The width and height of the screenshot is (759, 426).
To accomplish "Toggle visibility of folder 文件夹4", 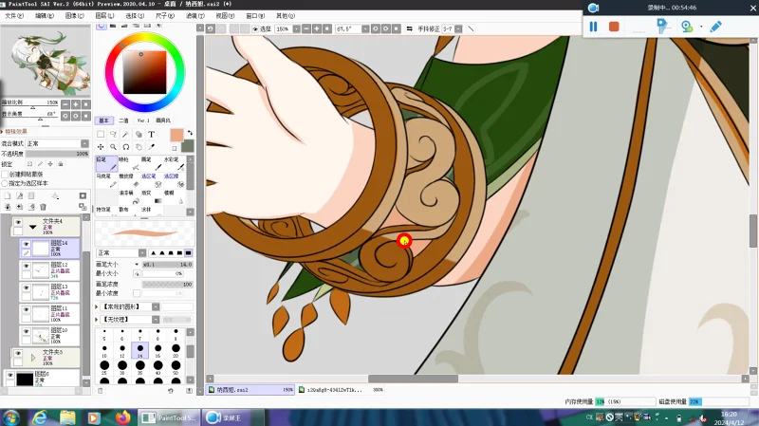I will [18, 222].
